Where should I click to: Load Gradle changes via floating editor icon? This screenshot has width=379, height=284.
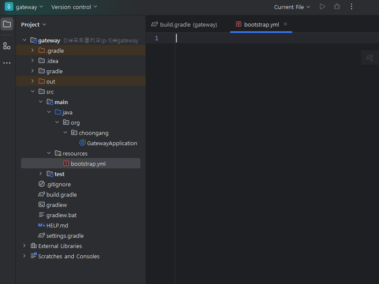pyautogui.click(x=369, y=57)
